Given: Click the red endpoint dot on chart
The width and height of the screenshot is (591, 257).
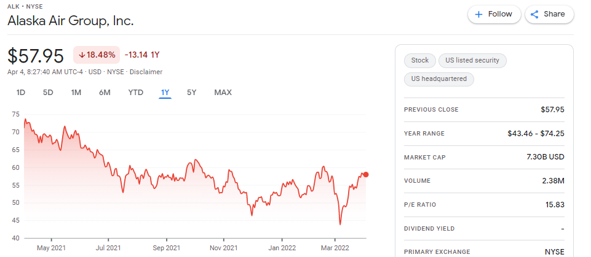Looking at the screenshot, I should click(x=366, y=174).
